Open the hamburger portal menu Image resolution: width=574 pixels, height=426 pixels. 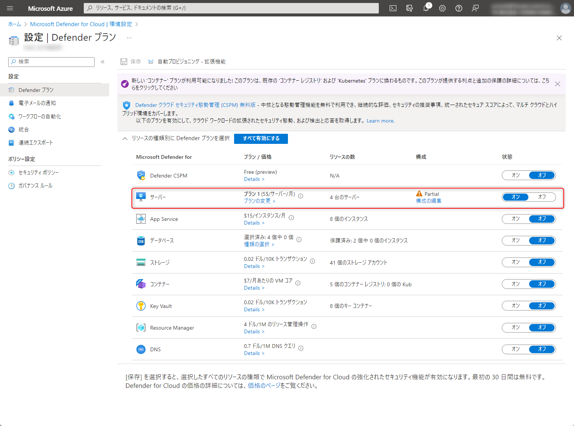pyautogui.click(x=10, y=8)
